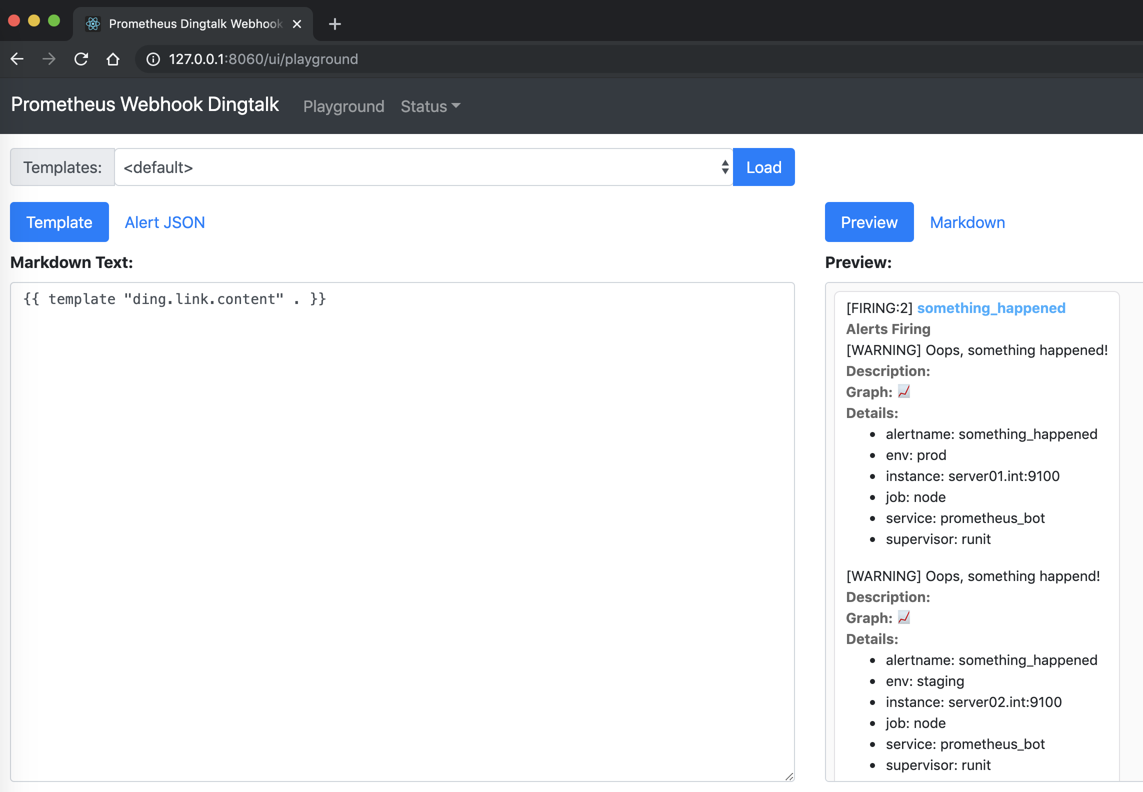Click 'instance: server02.int:9100' list item
1143x792 pixels.
click(x=973, y=701)
